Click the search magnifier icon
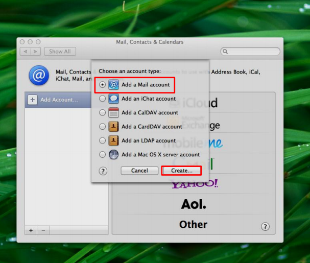This screenshot has width=310, height=263. click(x=225, y=52)
